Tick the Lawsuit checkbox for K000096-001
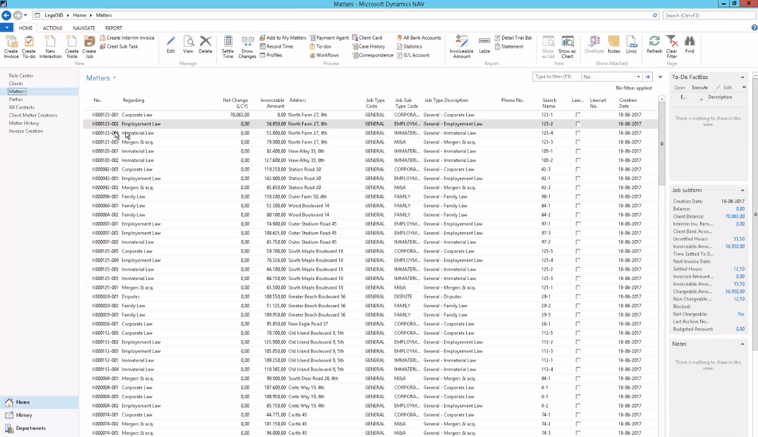The image size is (758, 437). point(578,197)
